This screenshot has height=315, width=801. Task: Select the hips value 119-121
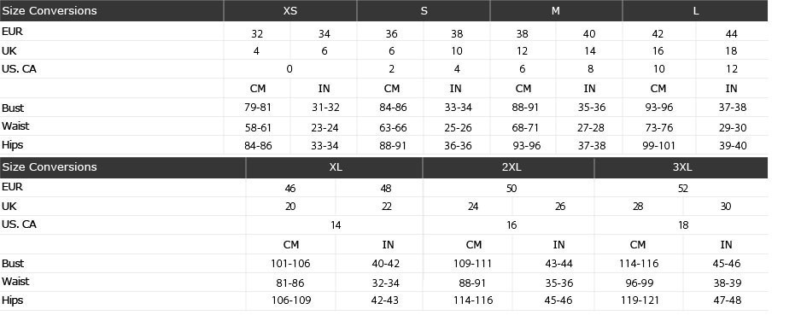[639, 300]
